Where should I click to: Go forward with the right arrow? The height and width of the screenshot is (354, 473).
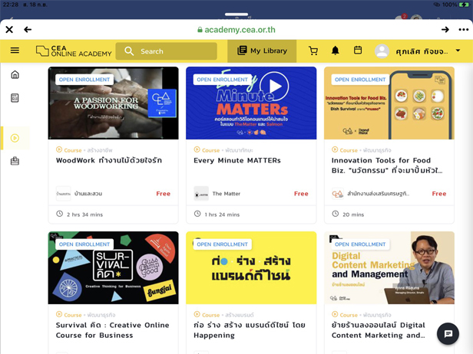445,29
